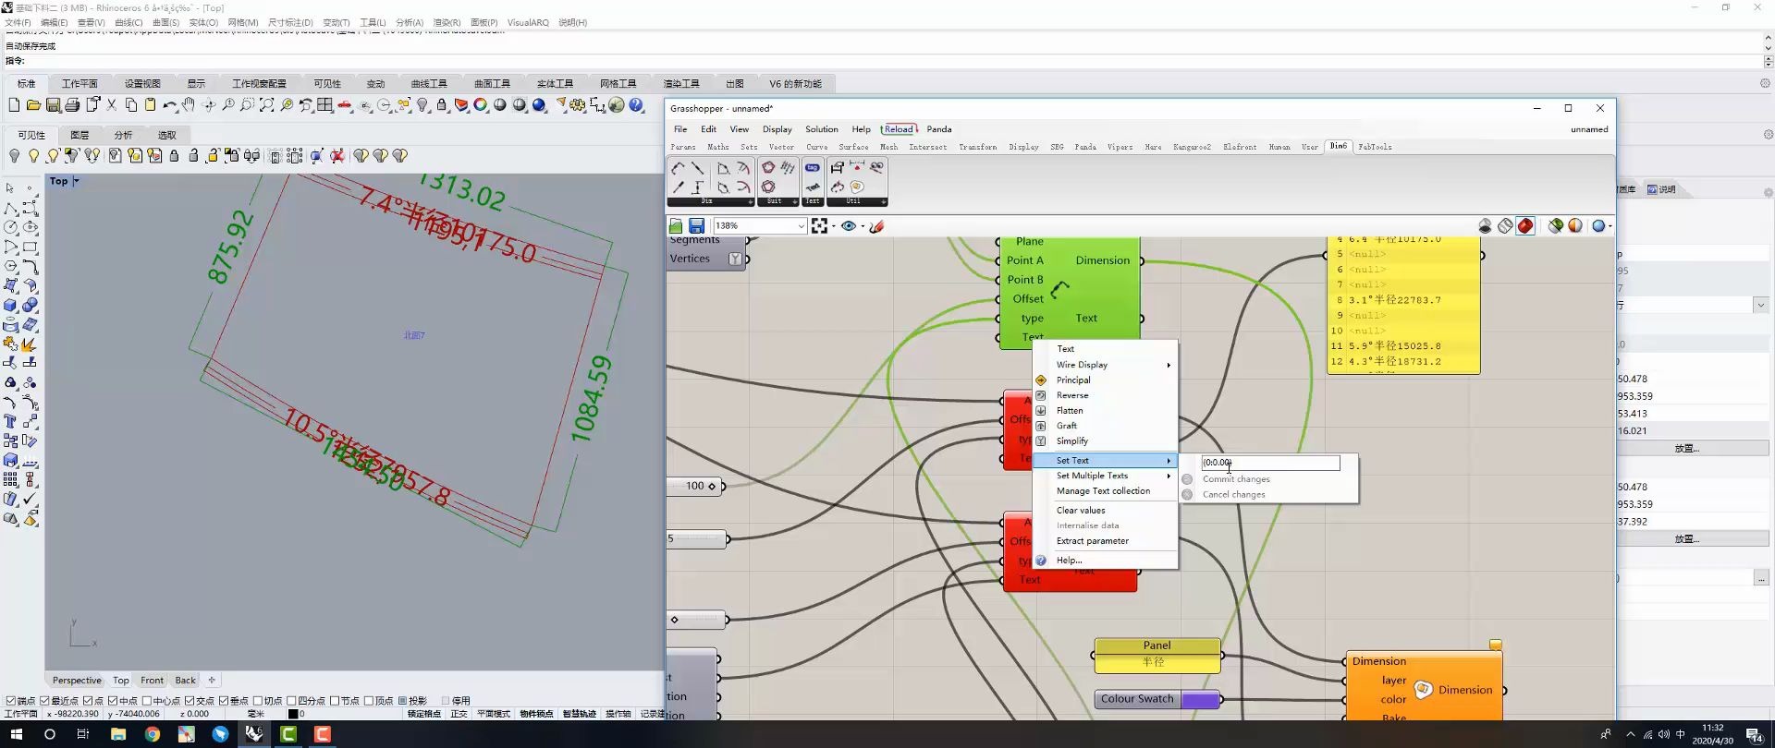Toggle the 中点 osnap checkbox

(x=113, y=701)
